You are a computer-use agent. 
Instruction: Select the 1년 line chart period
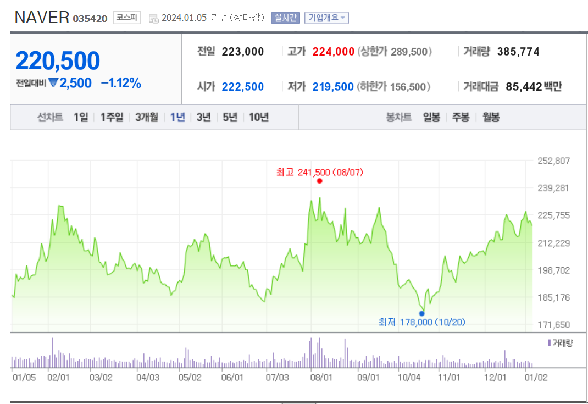pyautogui.click(x=177, y=118)
